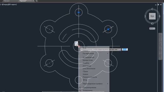This screenshot has width=164, height=92.
Task: Open a new drawing tab with plus button
Action: pyautogui.click(x=37, y=1)
